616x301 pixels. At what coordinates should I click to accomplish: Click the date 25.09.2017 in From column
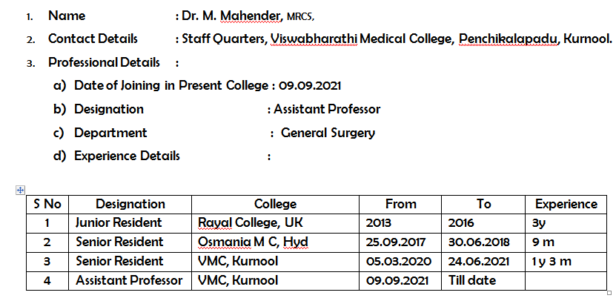tap(396, 242)
